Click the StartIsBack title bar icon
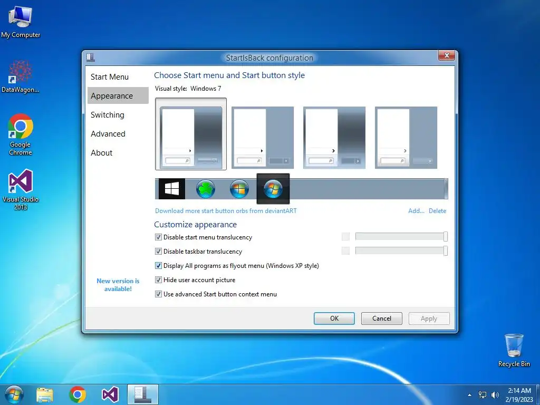The image size is (540, 405). pos(91,57)
